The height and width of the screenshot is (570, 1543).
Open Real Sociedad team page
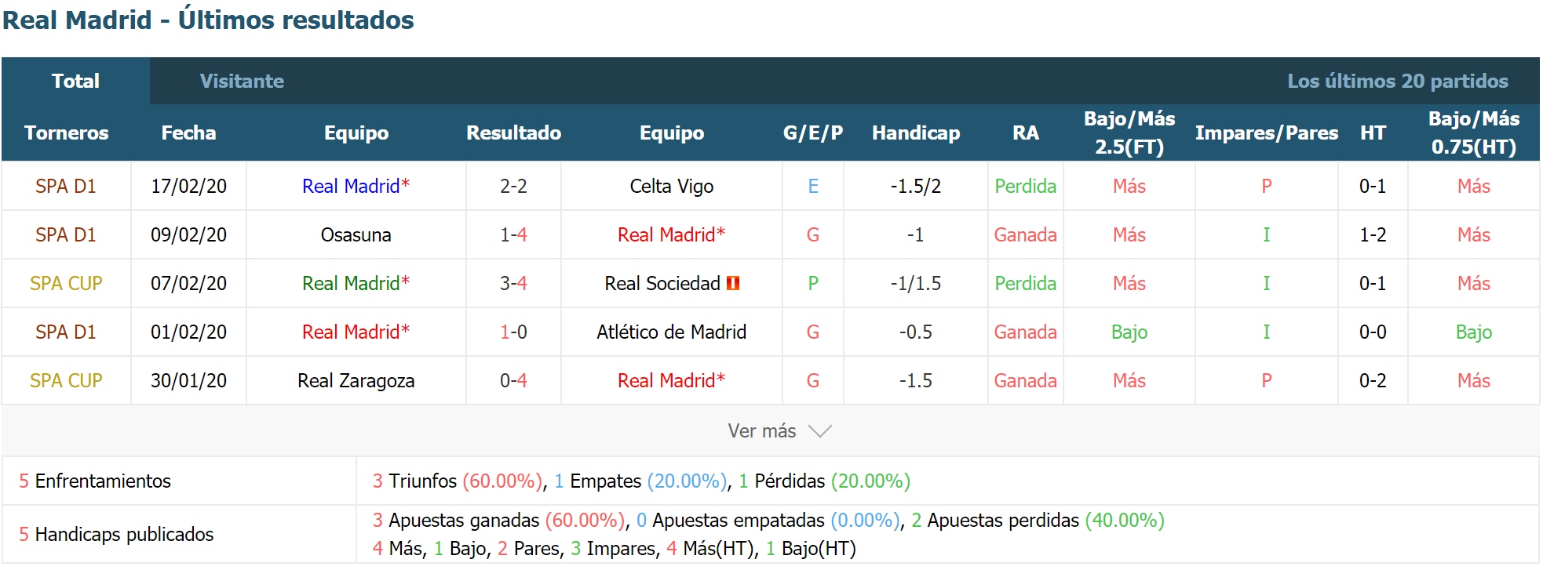click(x=662, y=283)
